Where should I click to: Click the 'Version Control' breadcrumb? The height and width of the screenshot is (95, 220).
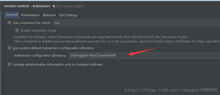[x=16, y=6]
